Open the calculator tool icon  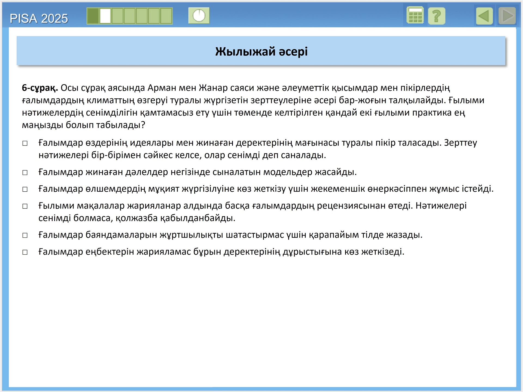coord(415,16)
